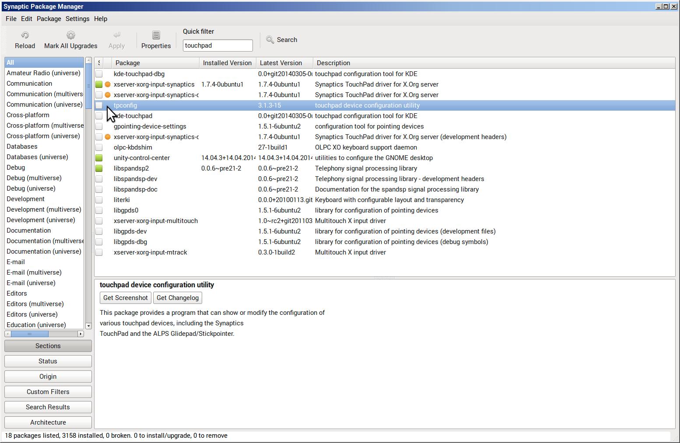Open Properties from the toolbar

[156, 35]
